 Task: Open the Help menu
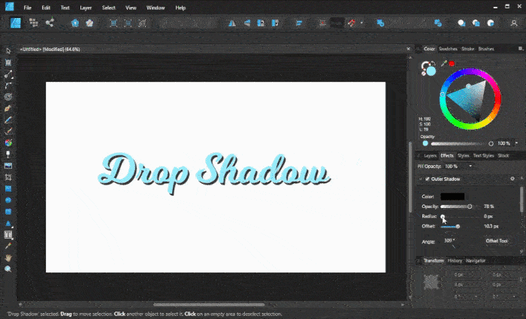(180, 8)
